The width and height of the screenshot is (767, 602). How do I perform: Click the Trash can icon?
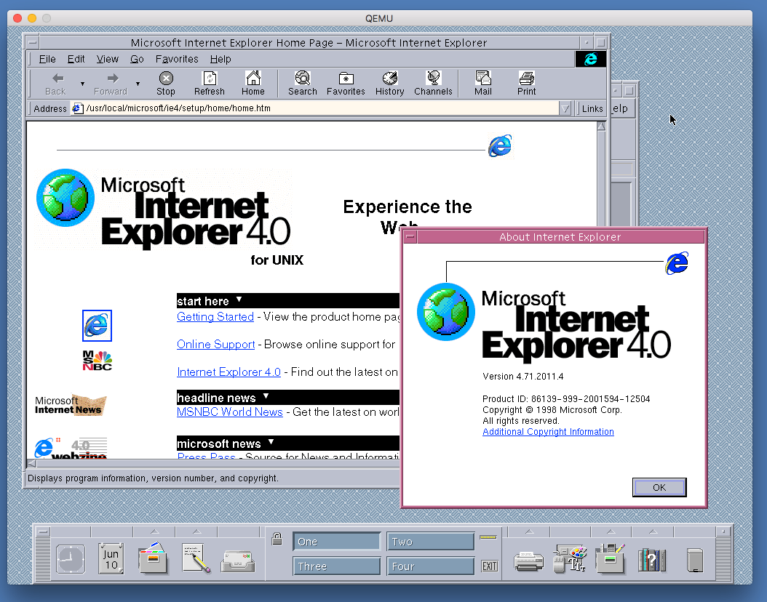click(695, 560)
